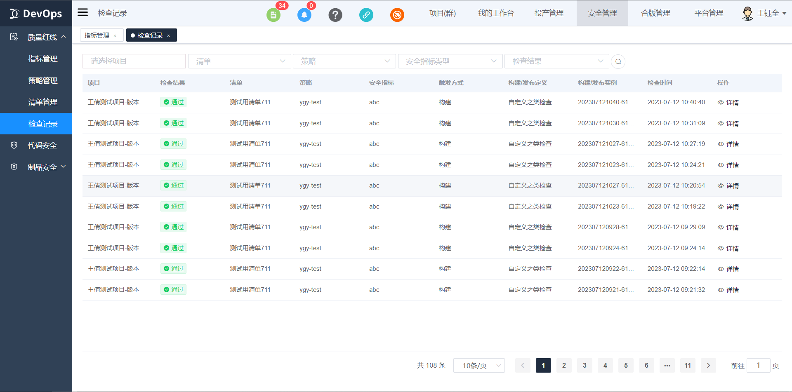The height and width of the screenshot is (392, 792).
Task: Click the search magnifier beside the filters
Action: [x=618, y=61]
